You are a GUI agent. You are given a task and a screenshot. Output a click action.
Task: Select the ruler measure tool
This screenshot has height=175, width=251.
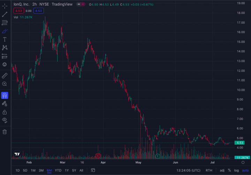5,75
